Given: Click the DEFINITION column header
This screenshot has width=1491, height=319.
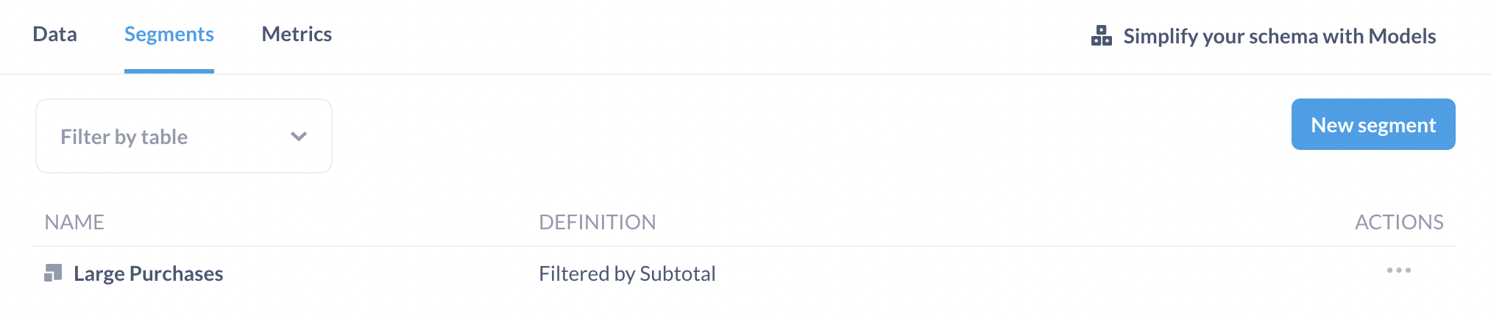Looking at the screenshot, I should [x=597, y=222].
